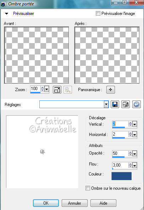
Task: Click the fit image to window icon
Action: click(57, 90)
